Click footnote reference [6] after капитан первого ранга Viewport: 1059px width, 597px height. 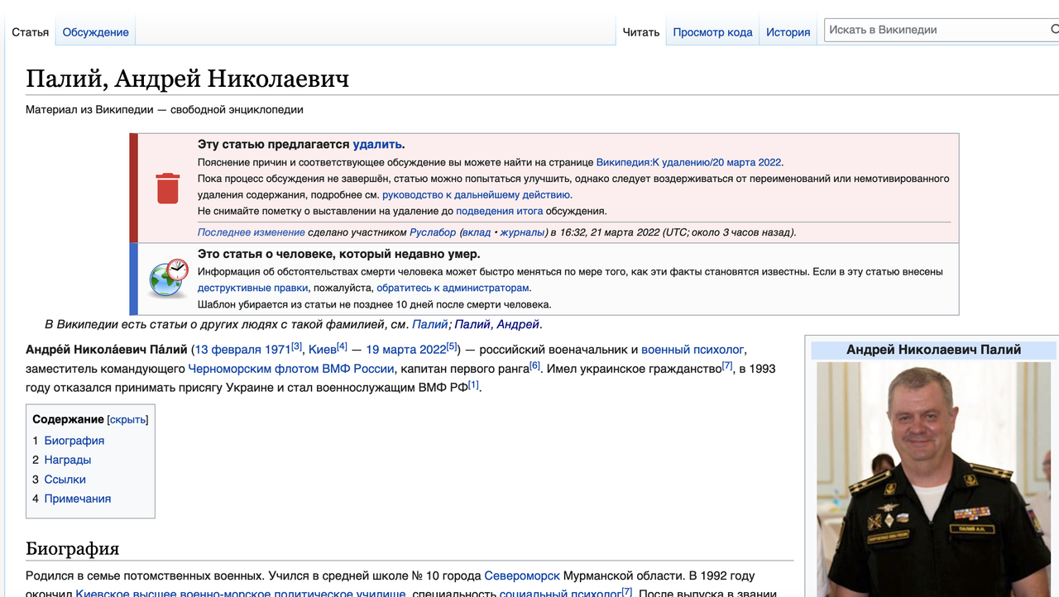pos(535,365)
